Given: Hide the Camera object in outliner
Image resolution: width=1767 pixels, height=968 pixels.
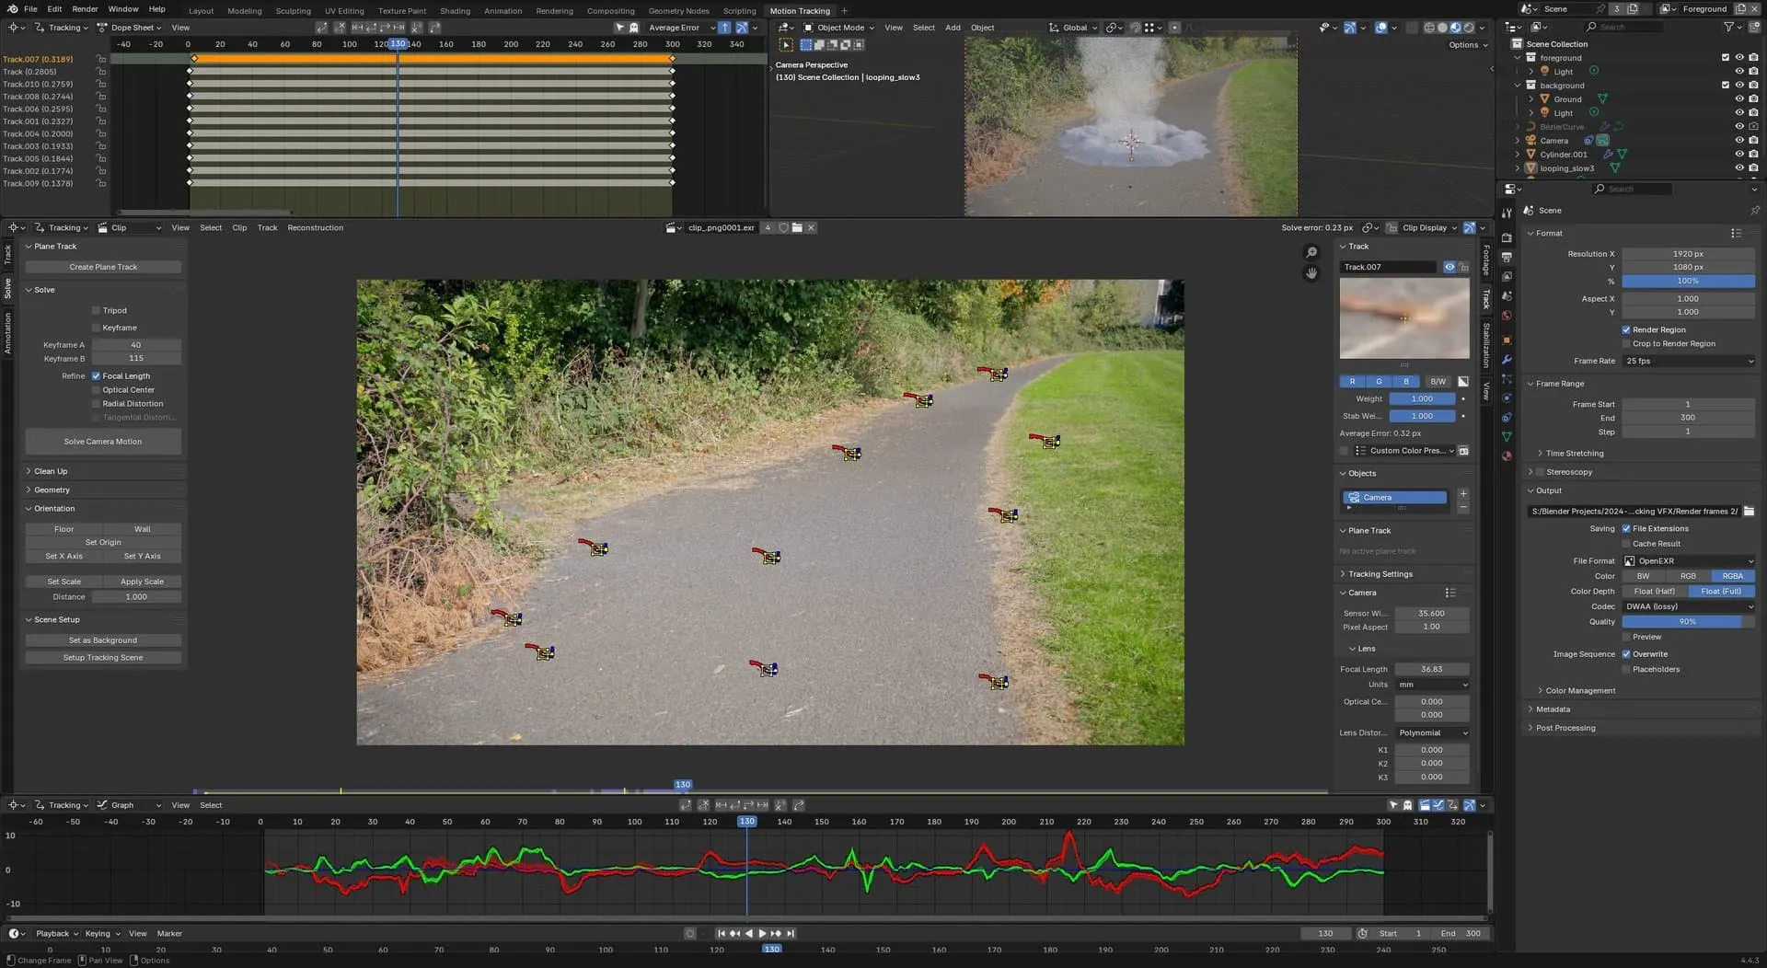Looking at the screenshot, I should pyautogui.click(x=1739, y=141).
